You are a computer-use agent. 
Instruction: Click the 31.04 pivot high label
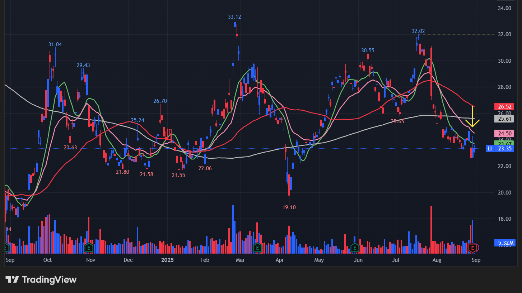point(55,44)
